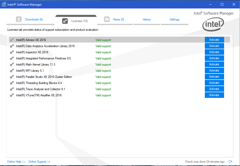This screenshot has height=166, width=240.
Task: Click the Licenses tab description text
Action: pos(53,30)
